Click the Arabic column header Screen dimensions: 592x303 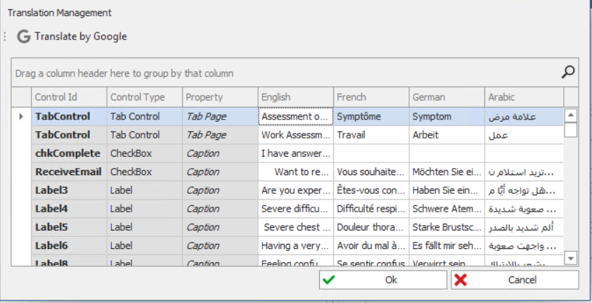[x=524, y=97]
